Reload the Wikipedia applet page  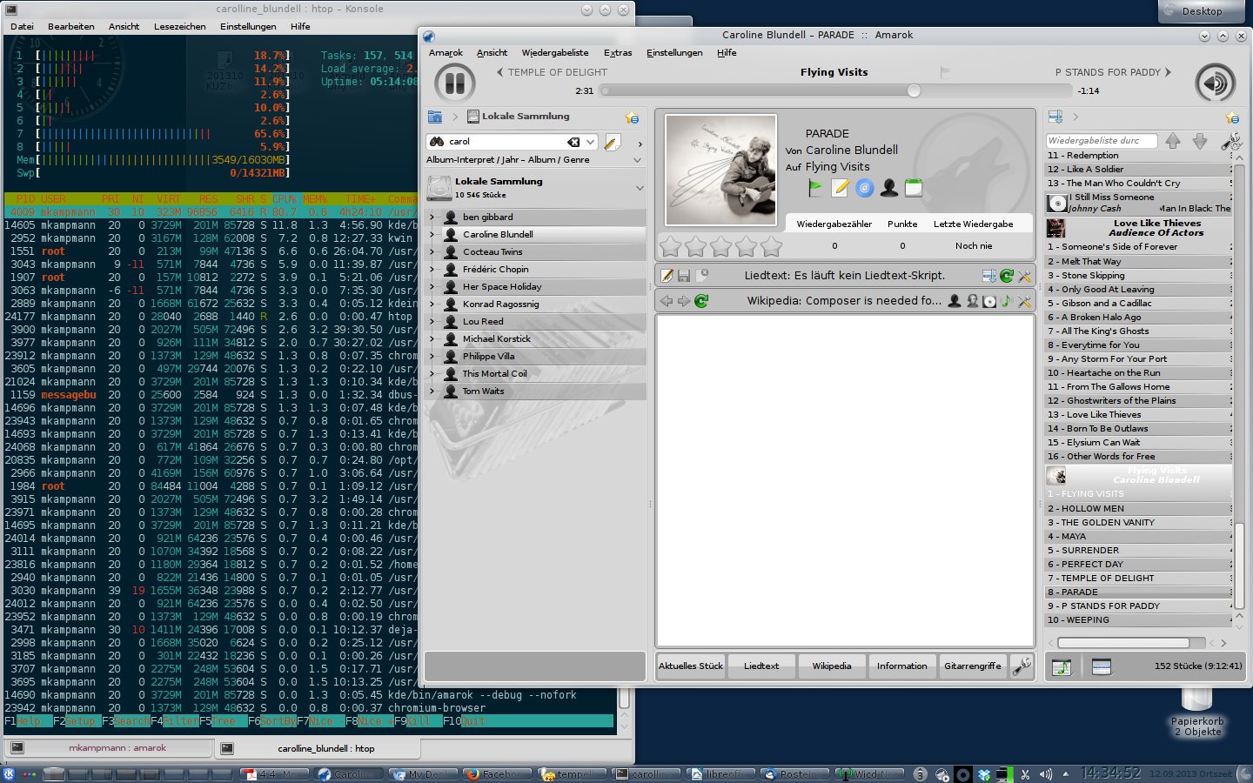701,301
